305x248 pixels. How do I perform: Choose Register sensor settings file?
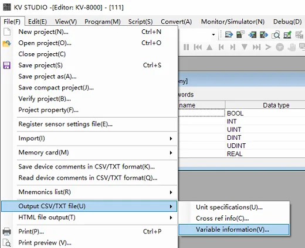[89, 124]
